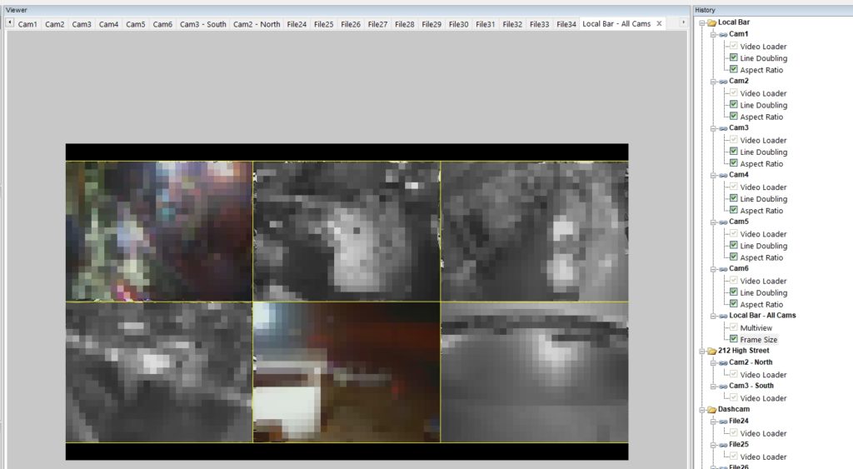Toggle the Frame Size checkbox
Viewport: 853px width, 469px height.
(x=733, y=339)
